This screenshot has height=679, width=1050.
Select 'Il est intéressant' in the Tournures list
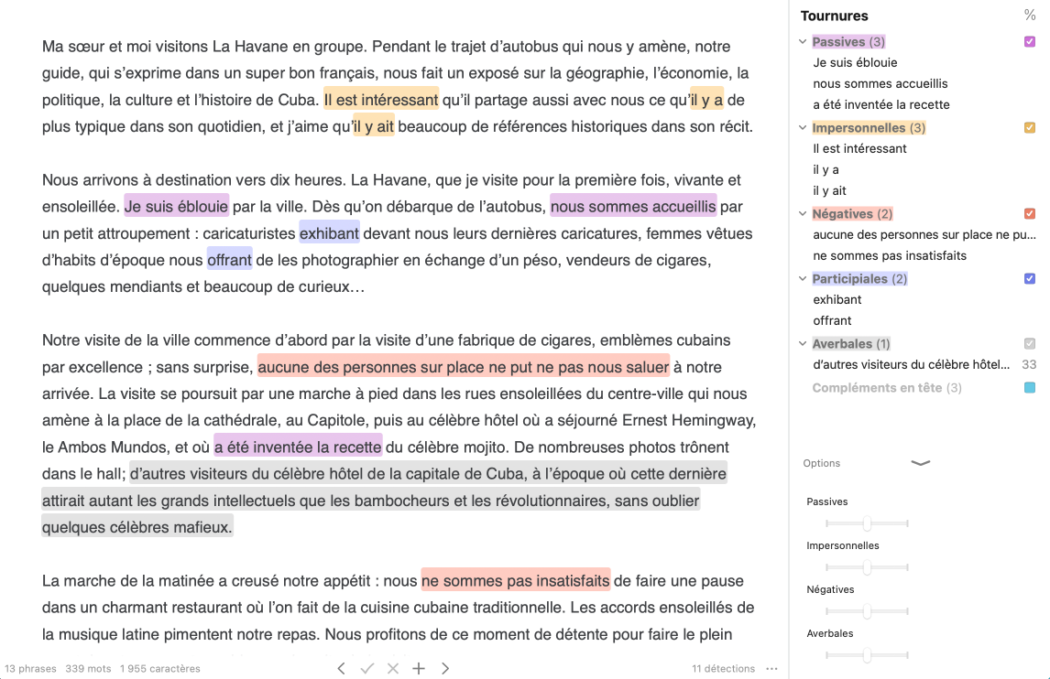[x=859, y=148]
